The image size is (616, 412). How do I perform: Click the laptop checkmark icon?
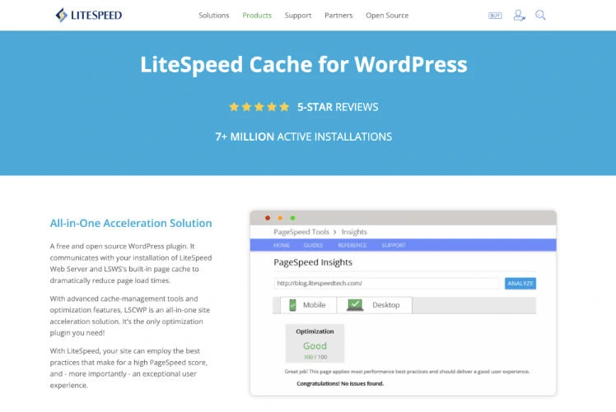point(355,305)
